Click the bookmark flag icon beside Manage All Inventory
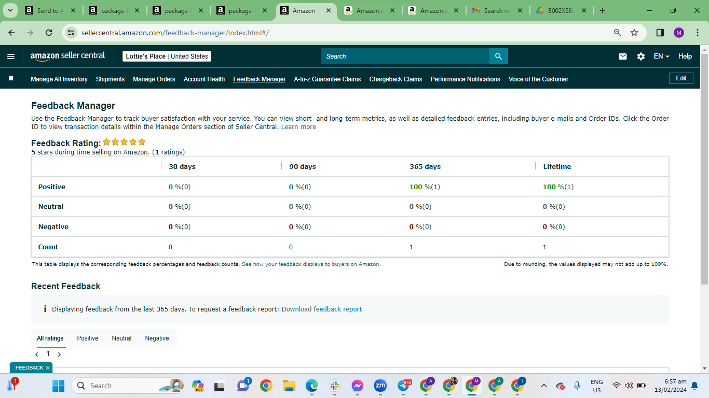 [x=11, y=79]
